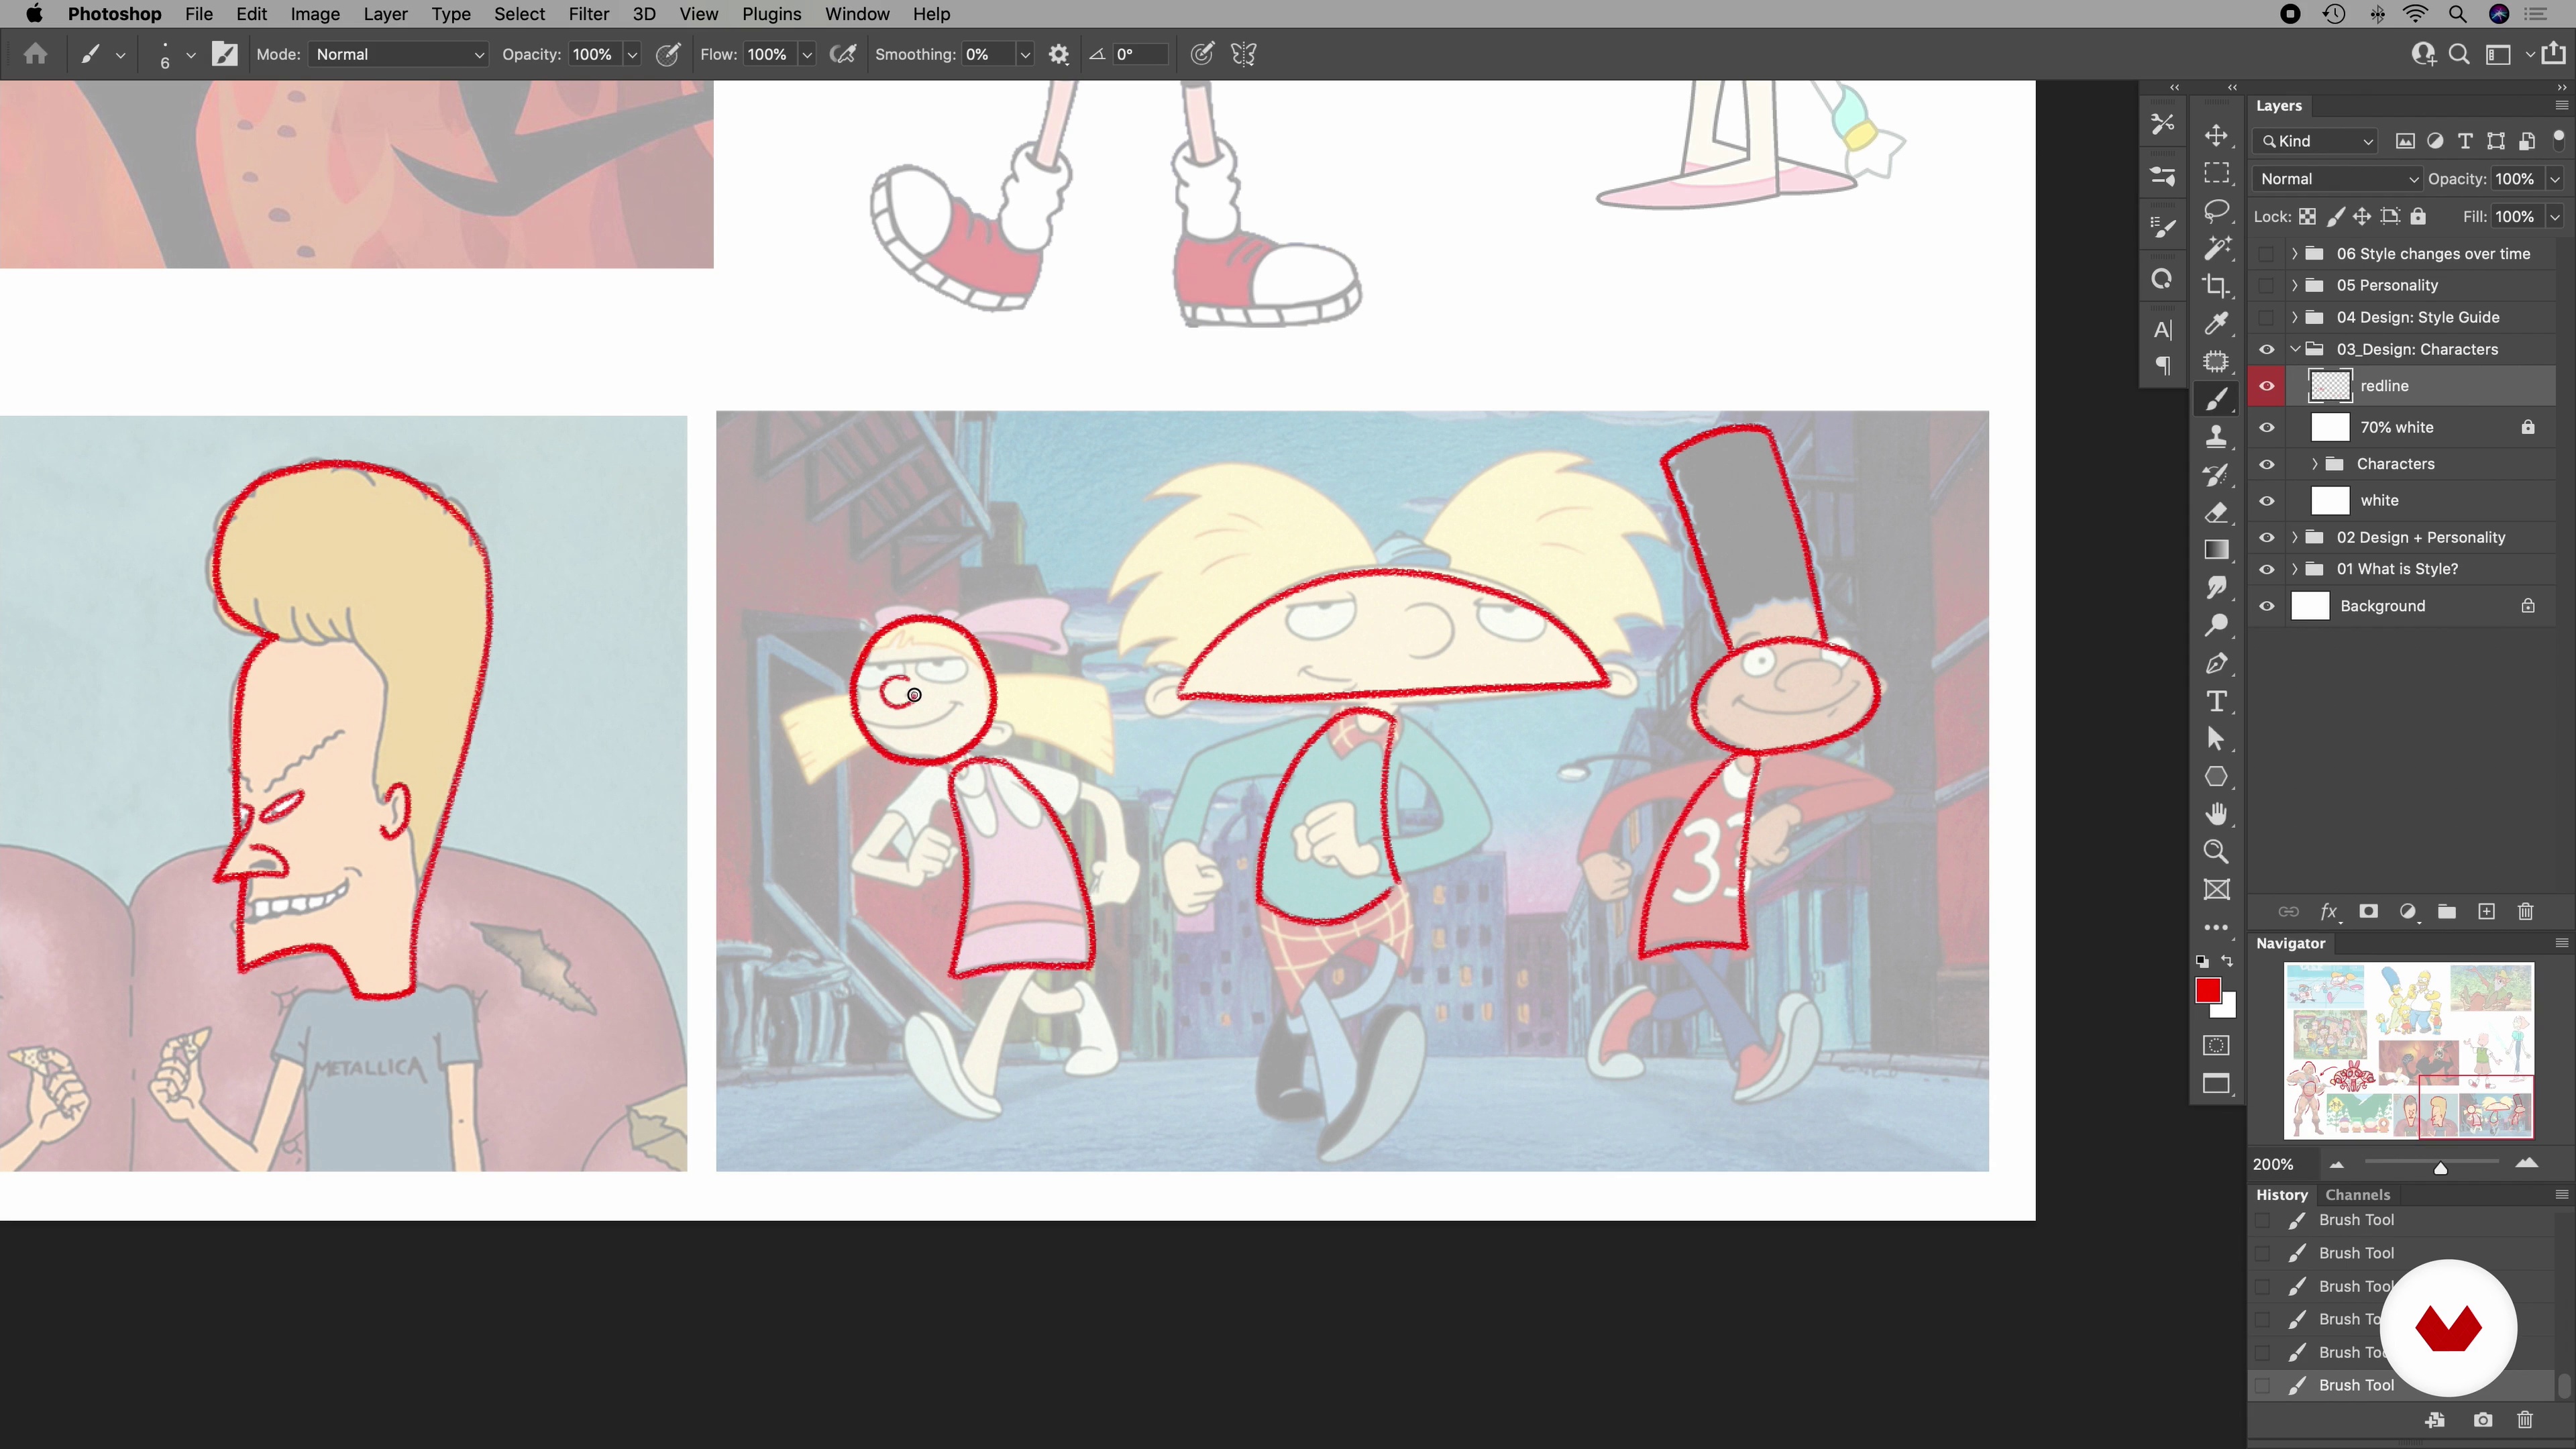Open the Plugins menu
Screen dimensions: 2576x1449
click(x=771, y=14)
